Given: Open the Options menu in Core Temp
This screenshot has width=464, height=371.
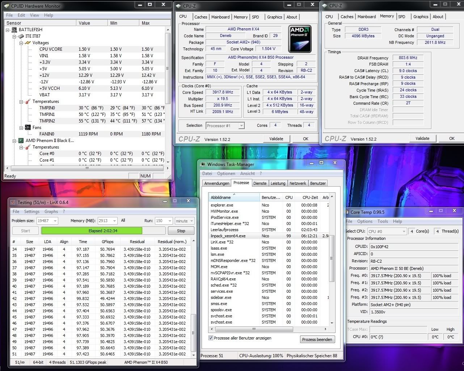Looking at the screenshot, I should [x=365, y=221].
